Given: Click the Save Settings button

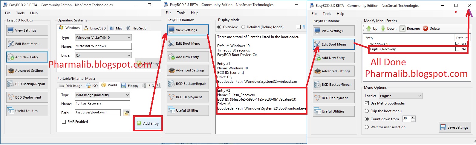Looking at the screenshot, I should click(x=454, y=127).
